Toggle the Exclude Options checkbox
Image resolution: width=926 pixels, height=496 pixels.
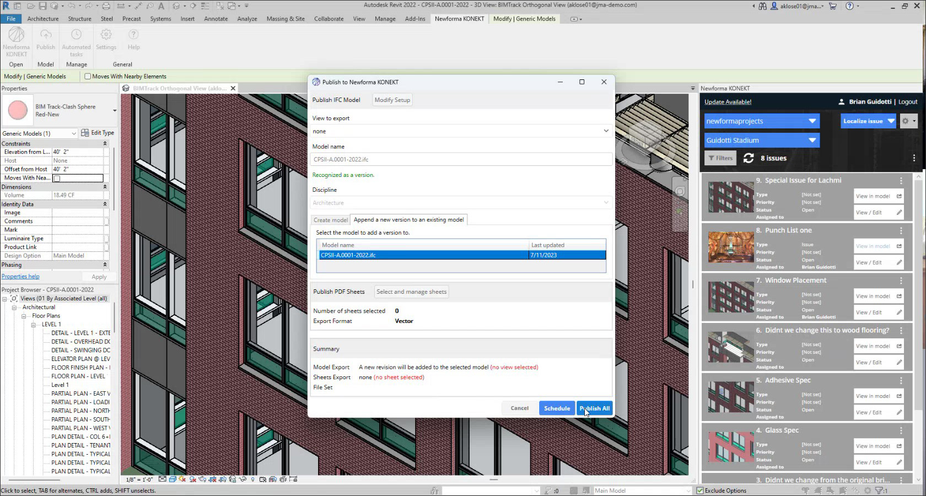(700, 490)
